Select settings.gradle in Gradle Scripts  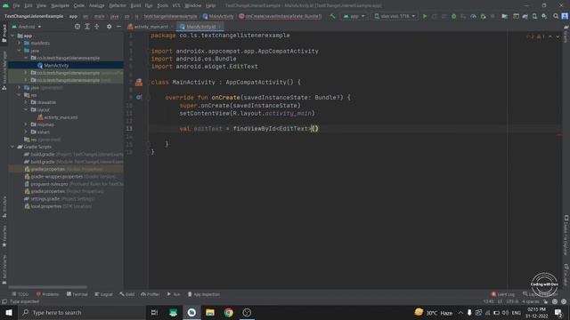click(x=60, y=199)
